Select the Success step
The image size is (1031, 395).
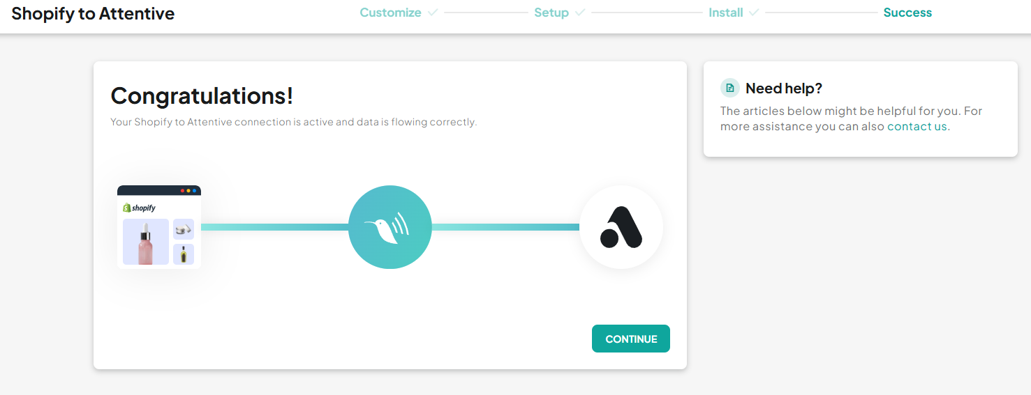point(907,13)
